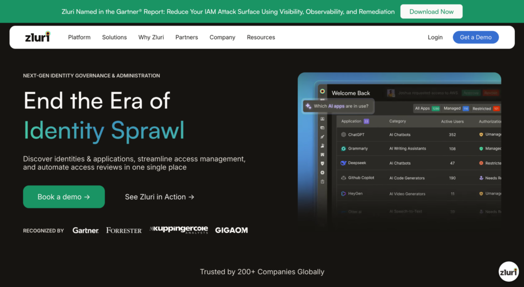The width and height of the screenshot is (524, 287).
Task: Expand the Platform navigation menu
Action: point(79,37)
